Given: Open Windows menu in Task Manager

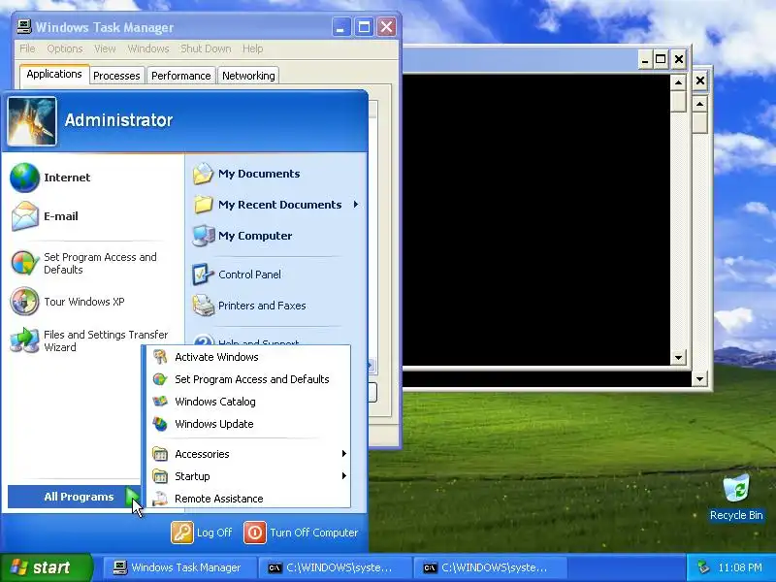Looking at the screenshot, I should (148, 48).
